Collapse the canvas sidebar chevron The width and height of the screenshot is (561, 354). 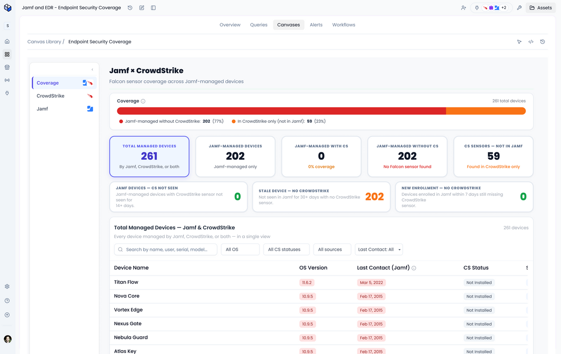pyautogui.click(x=93, y=70)
